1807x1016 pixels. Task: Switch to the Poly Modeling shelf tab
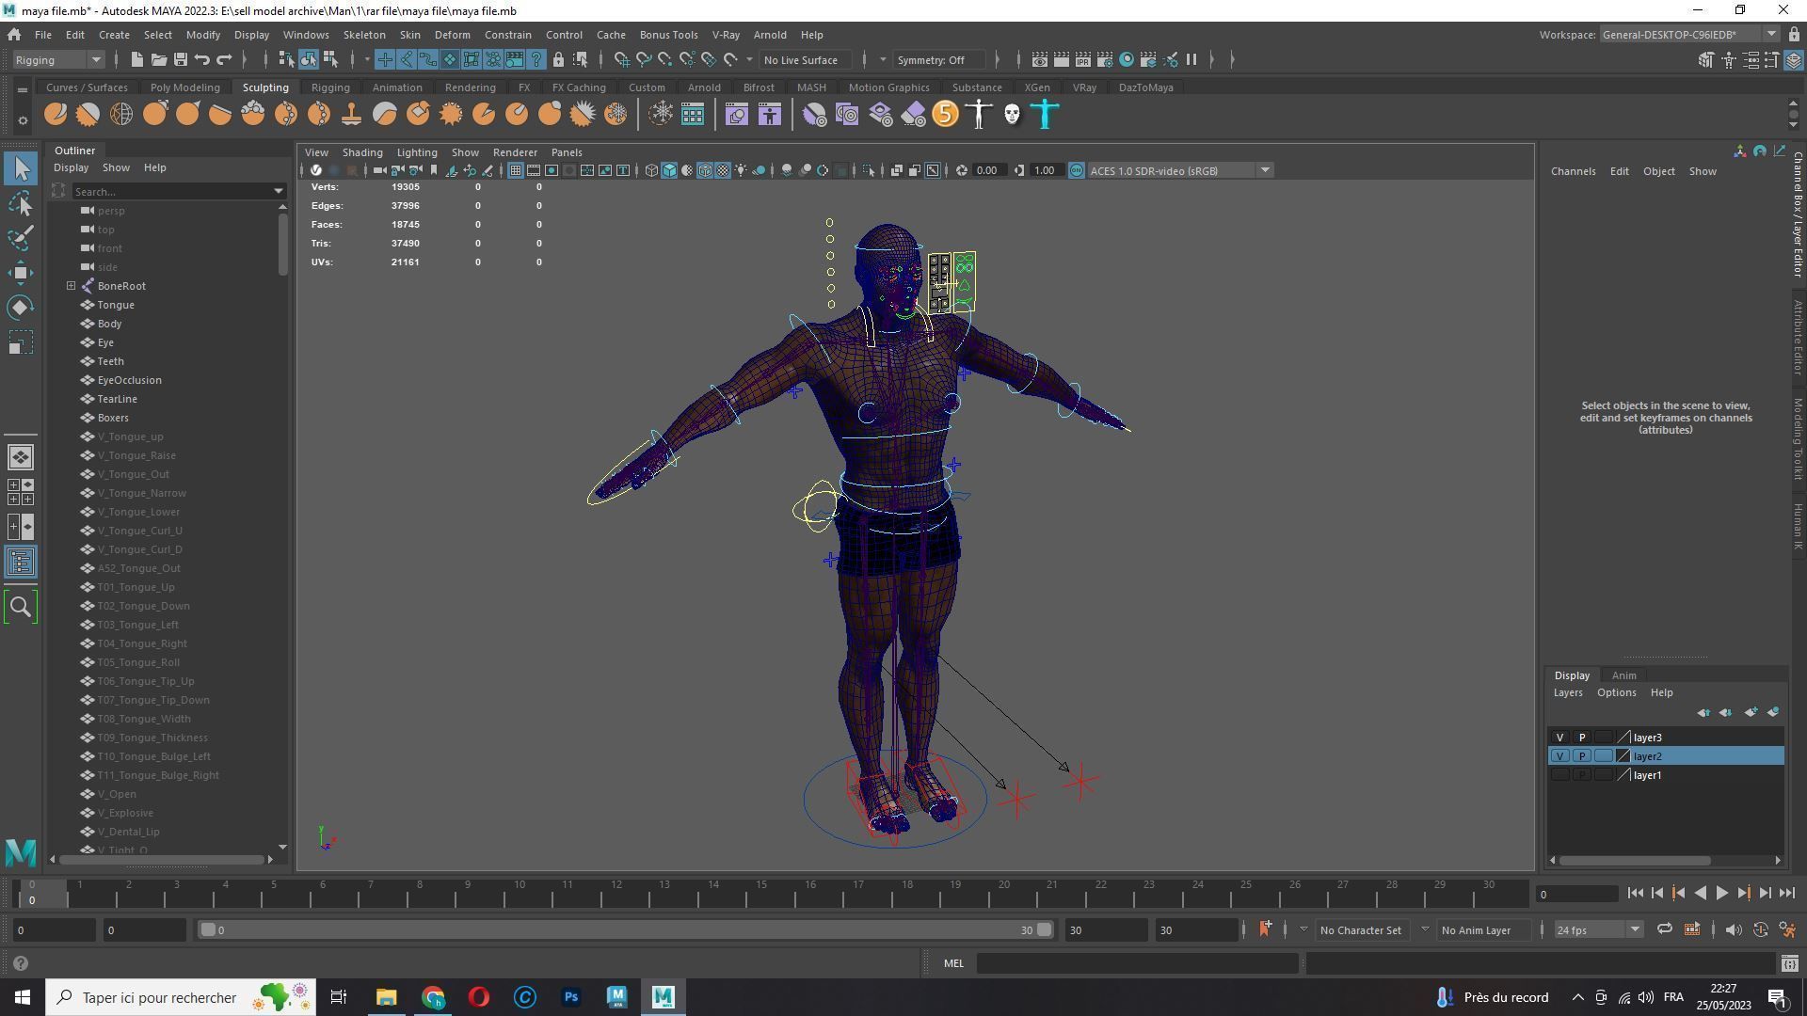click(x=184, y=87)
